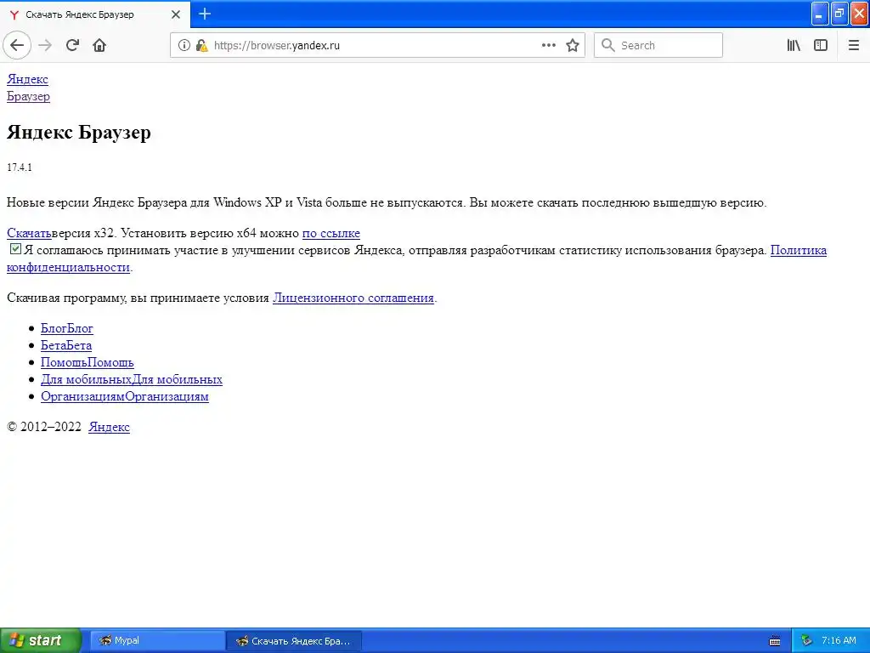This screenshot has width=870, height=653.
Task: Click Скачать Яндекс Бра... taskbar button
Action: pyautogui.click(x=294, y=641)
